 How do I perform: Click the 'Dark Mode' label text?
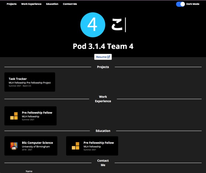click(x=193, y=4)
